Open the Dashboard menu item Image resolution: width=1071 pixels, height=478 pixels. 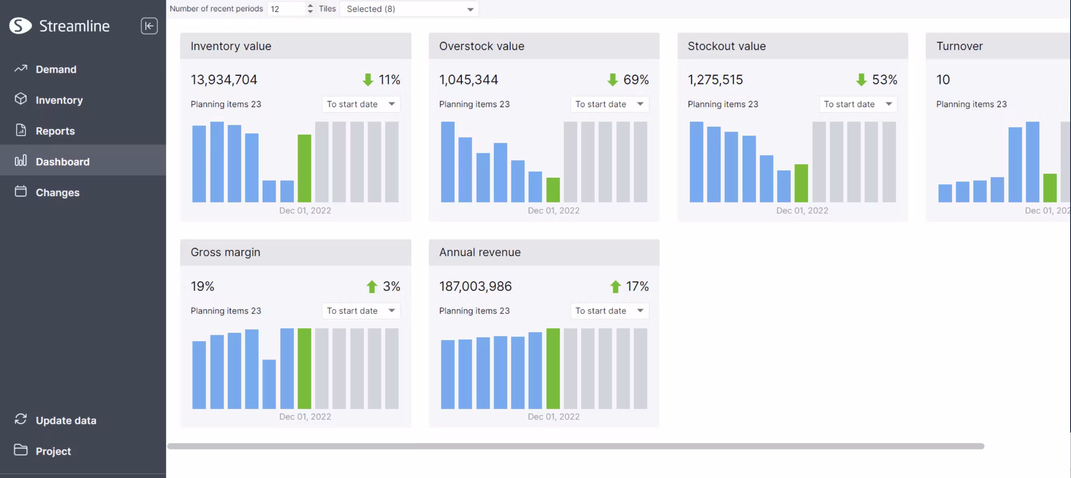(x=62, y=161)
